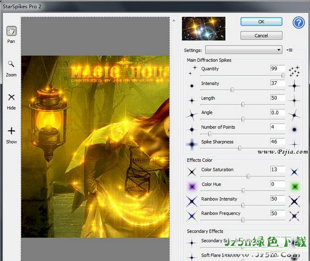Click short Length star icon on left
This screenshot has width=310, height=261.
click(x=192, y=101)
